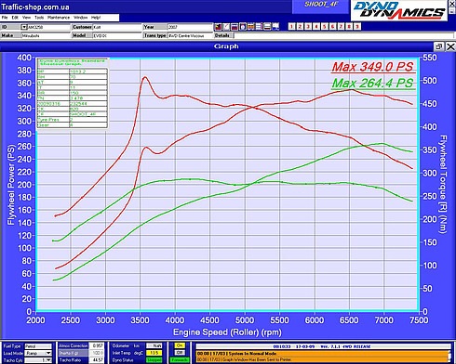
Task: Select numbered button 1
Action: click(291, 27)
